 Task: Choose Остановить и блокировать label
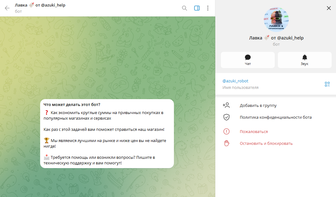coord(266,144)
